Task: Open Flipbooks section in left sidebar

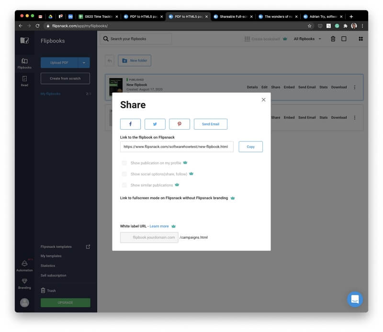Action: (x=24, y=64)
